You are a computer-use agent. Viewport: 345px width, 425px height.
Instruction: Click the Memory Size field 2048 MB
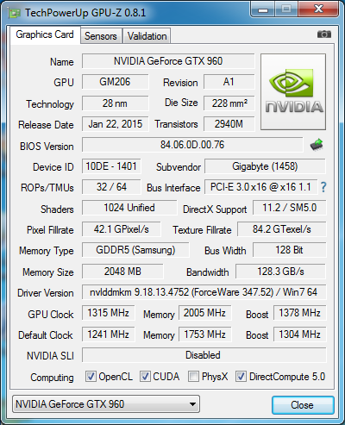(x=122, y=272)
